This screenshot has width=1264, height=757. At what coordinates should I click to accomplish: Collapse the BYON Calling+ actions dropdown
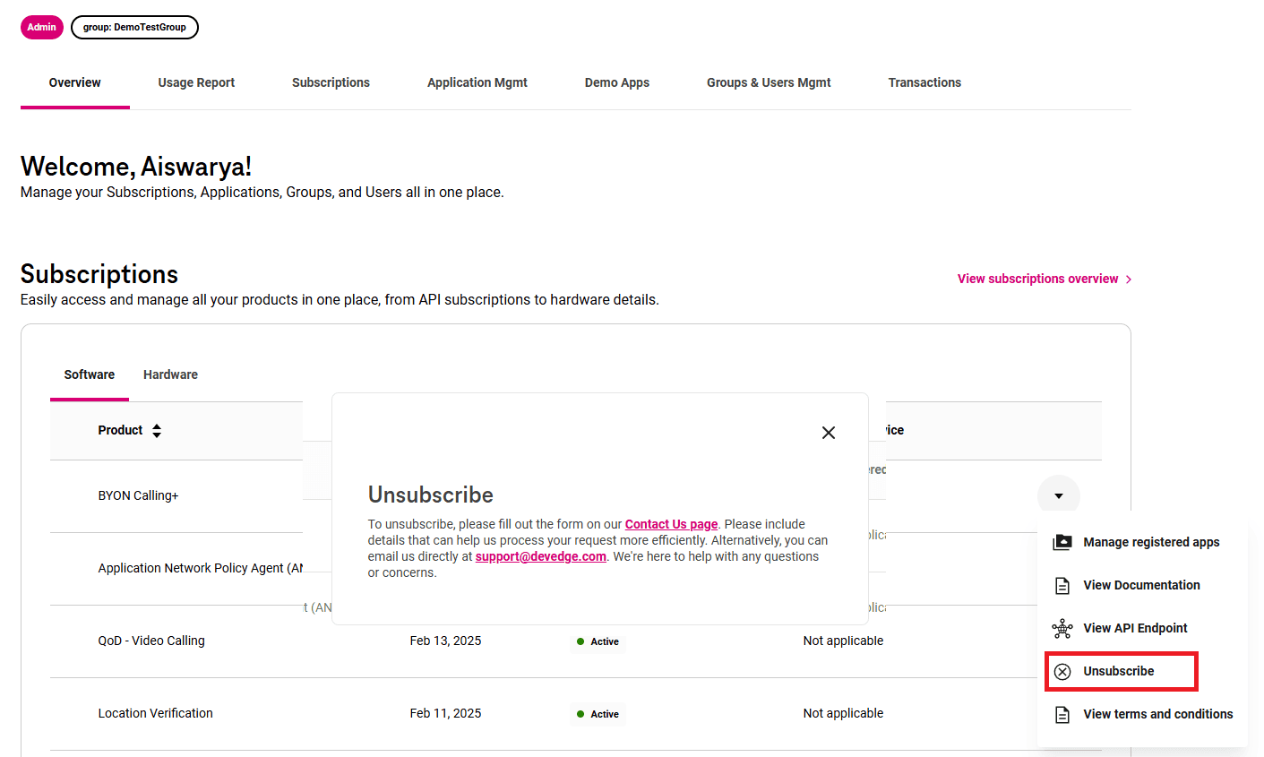(x=1058, y=495)
